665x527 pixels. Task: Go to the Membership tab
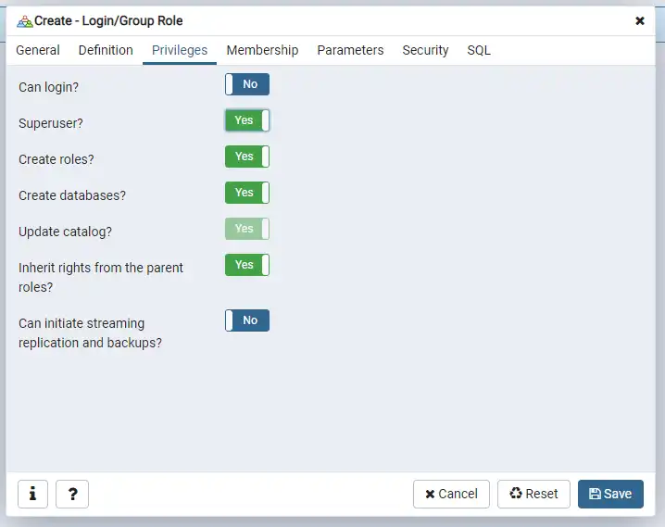262,50
